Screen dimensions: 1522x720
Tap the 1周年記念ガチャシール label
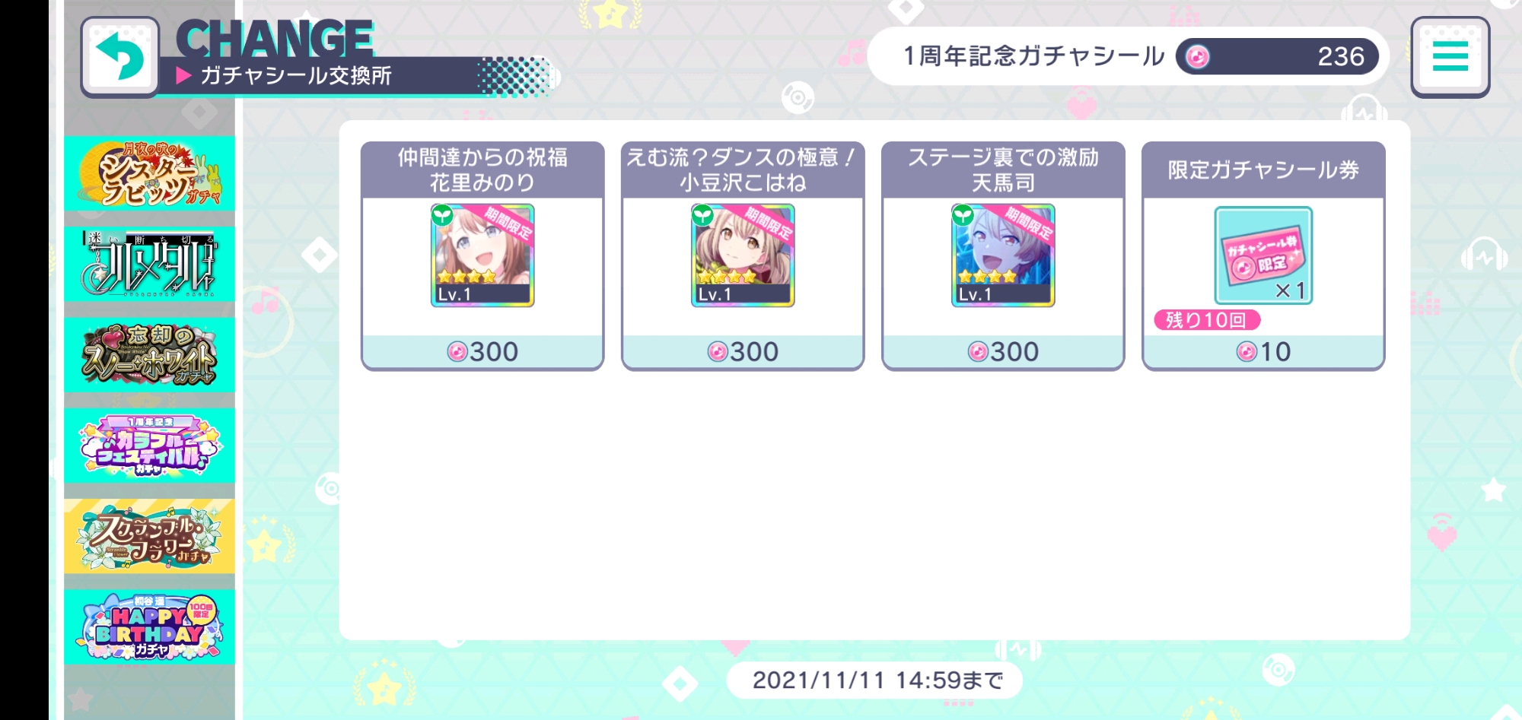coord(1033,56)
